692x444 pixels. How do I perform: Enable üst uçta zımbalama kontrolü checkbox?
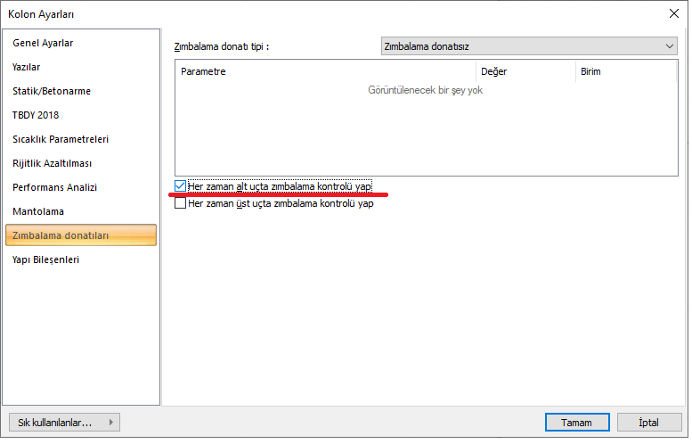pos(180,203)
